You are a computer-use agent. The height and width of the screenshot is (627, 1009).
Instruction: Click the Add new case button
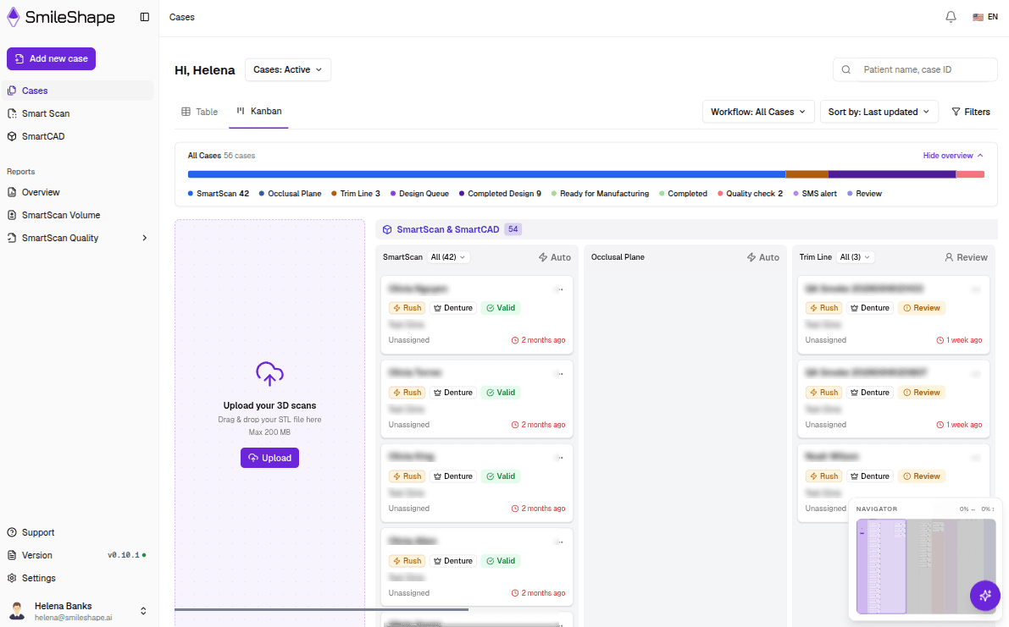(x=52, y=58)
